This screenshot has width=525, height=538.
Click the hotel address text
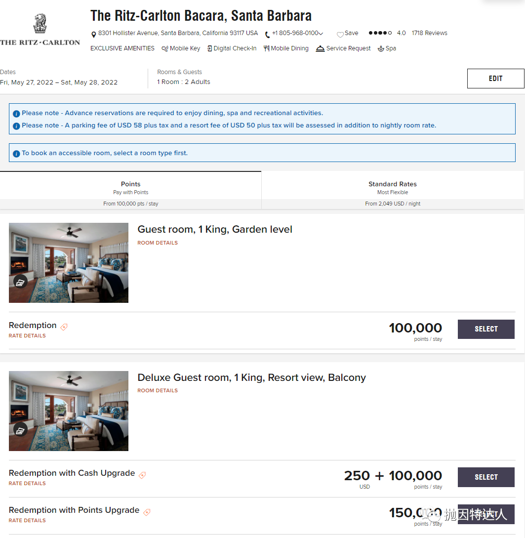pyautogui.click(x=178, y=33)
